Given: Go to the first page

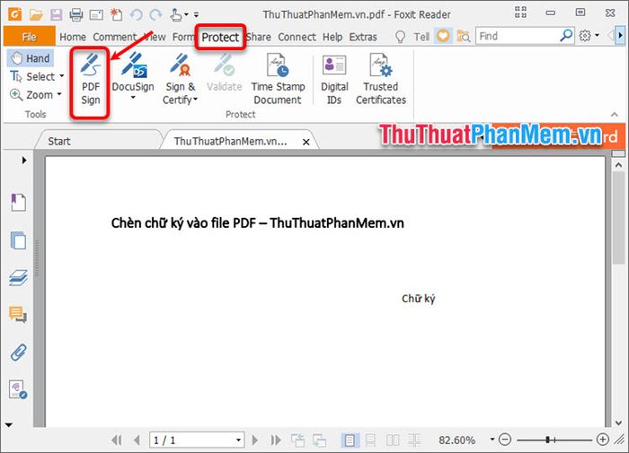Looking at the screenshot, I should pyautogui.click(x=117, y=440).
